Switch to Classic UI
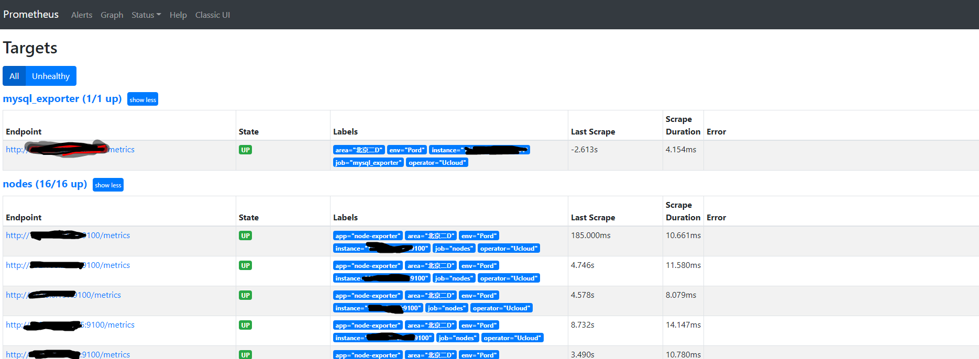The width and height of the screenshot is (979, 359). point(213,15)
